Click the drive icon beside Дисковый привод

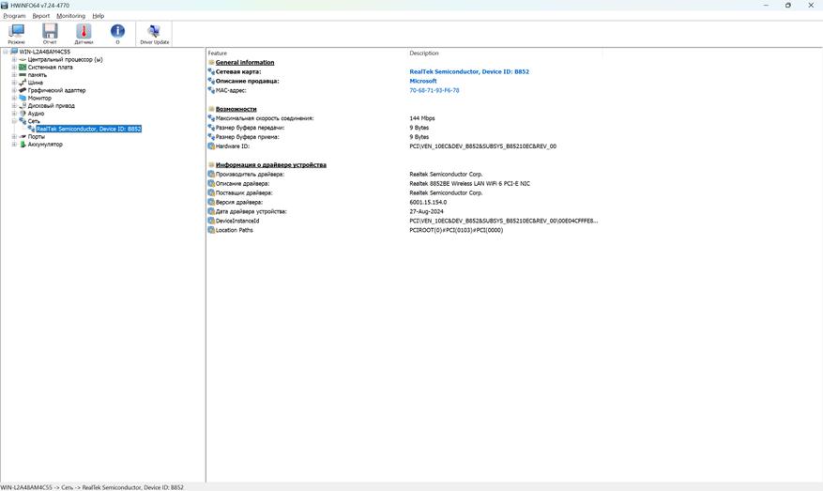[23, 105]
